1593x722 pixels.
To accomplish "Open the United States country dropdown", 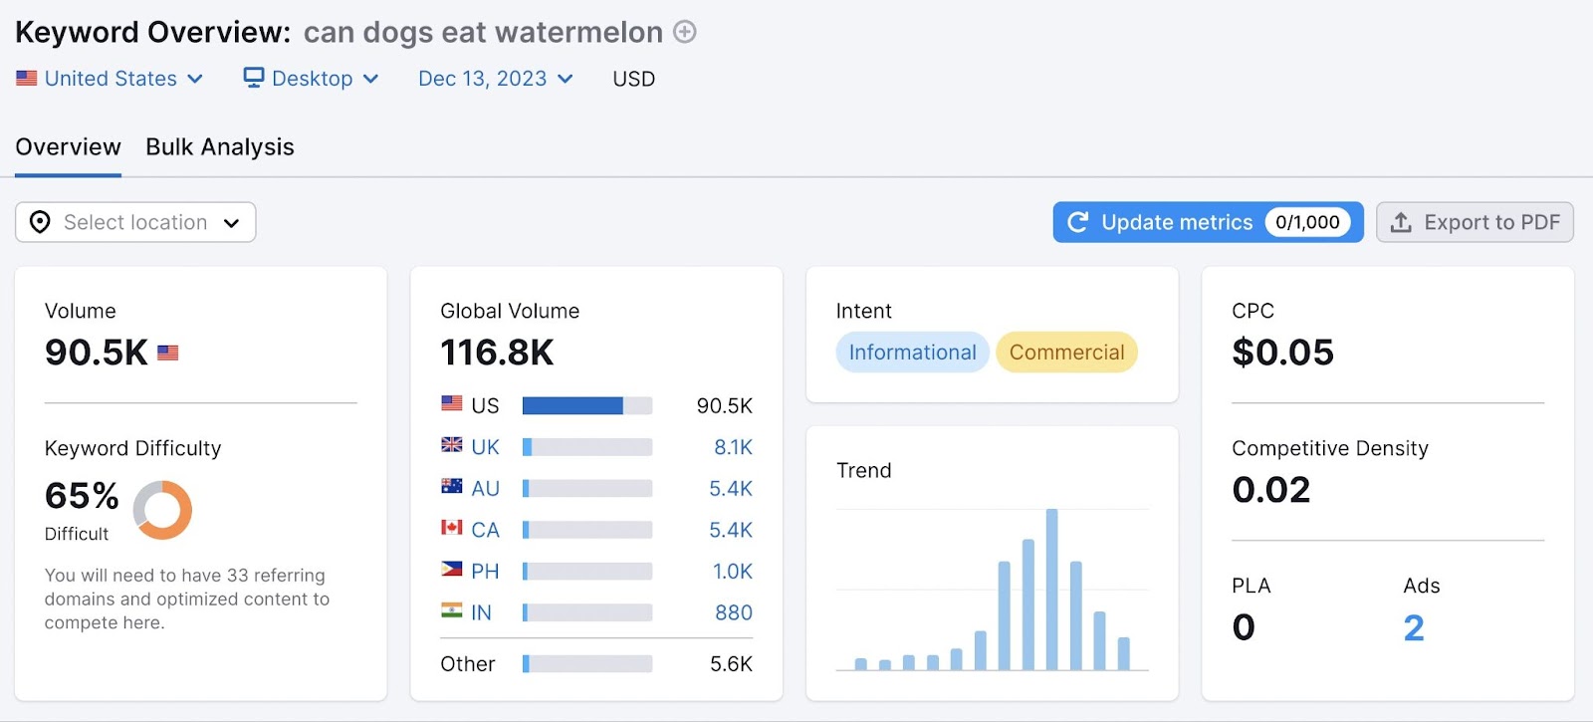I will tap(110, 78).
